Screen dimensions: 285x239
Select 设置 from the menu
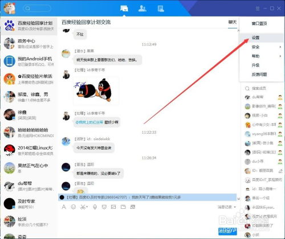(x=262, y=38)
